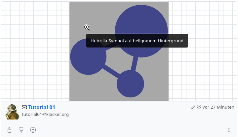Open Tutorial 01 author profile link
Viewport: 238px width, 137px height.
[42, 107]
